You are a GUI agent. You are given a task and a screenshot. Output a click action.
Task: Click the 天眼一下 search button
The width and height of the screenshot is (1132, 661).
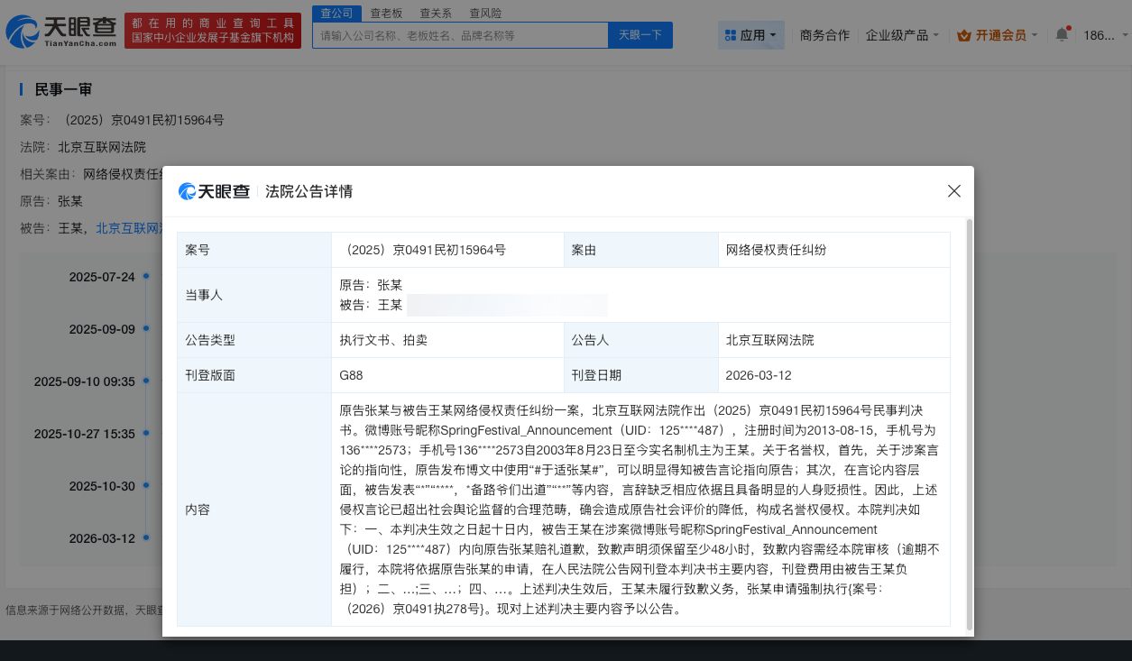coord(640,34)
